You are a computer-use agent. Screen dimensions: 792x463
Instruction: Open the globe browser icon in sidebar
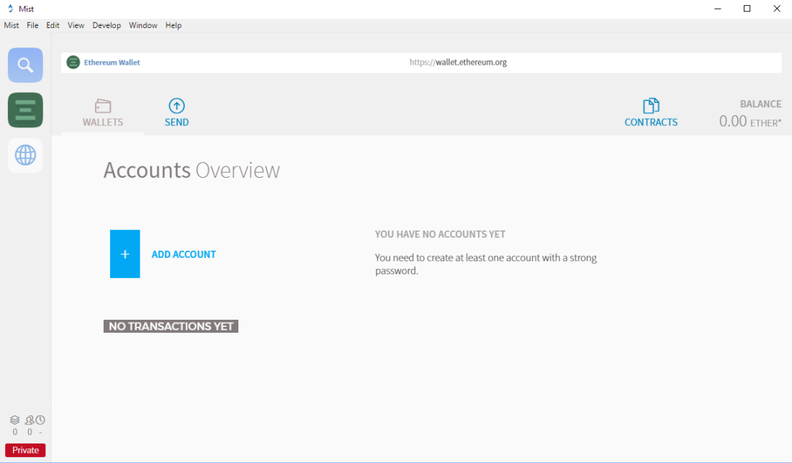click(x=25, y=155)
